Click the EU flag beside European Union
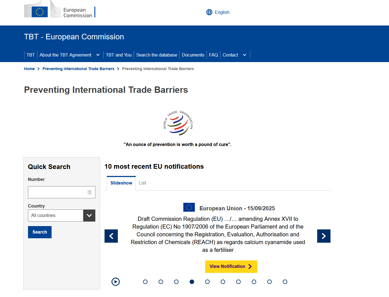389x297 pixels. [189, 207]
